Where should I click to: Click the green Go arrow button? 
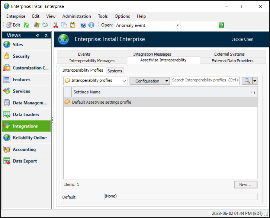coord(221,25)
